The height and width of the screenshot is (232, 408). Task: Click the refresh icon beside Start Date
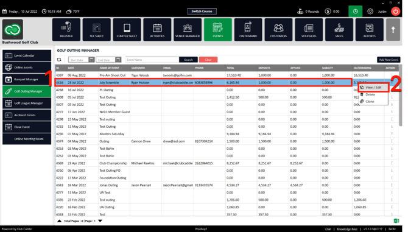[x=59, y=60]
